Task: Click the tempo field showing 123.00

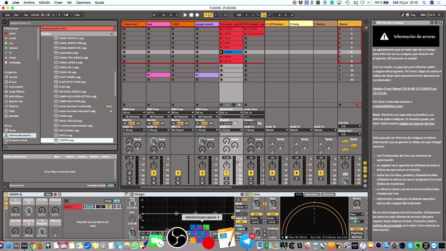Action: click(35, 15)
